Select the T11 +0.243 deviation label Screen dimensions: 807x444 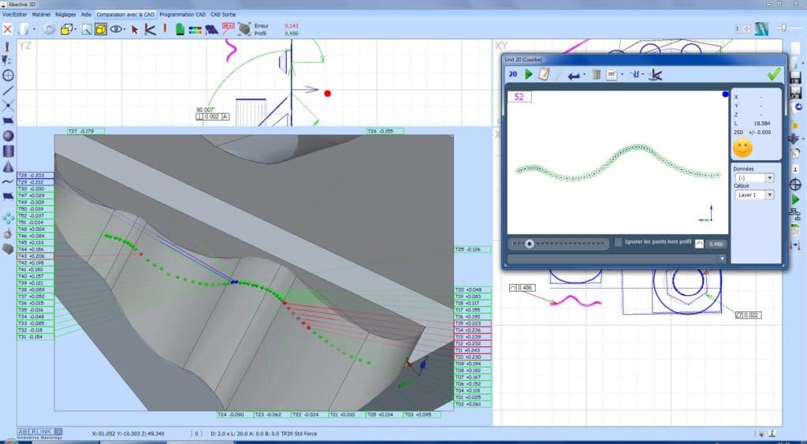point(473,350)
